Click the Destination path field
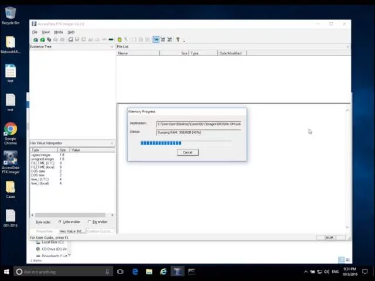The height and width of the screenshot is (281, 375). 199,124
